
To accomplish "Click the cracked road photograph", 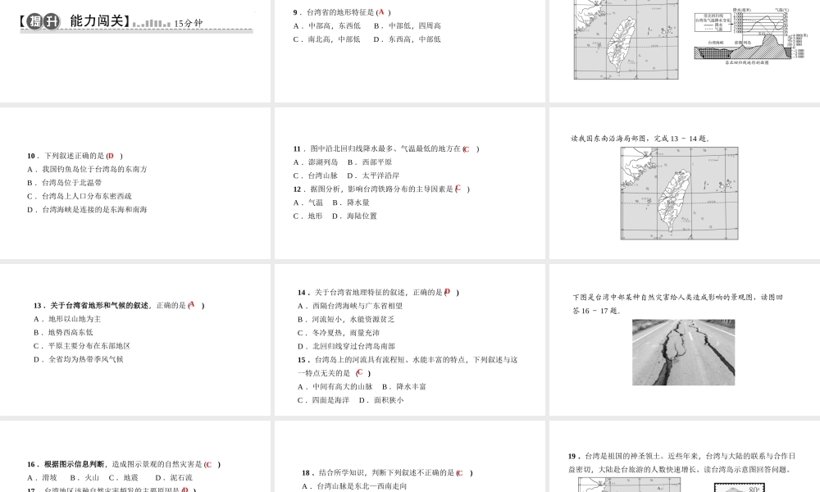I will (684, 353).
